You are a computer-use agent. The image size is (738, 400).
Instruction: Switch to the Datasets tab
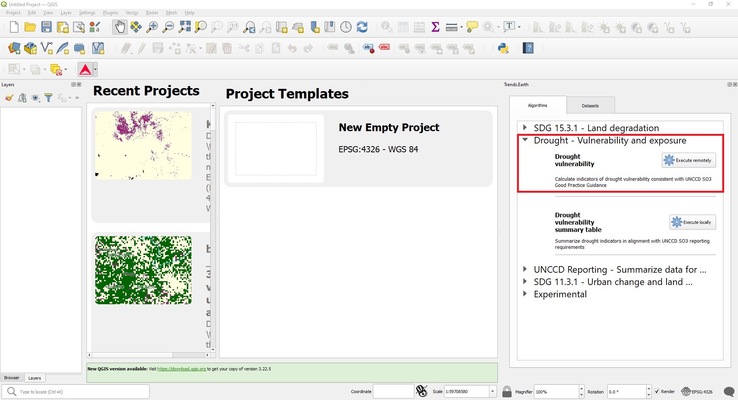(x=590, y=106)
